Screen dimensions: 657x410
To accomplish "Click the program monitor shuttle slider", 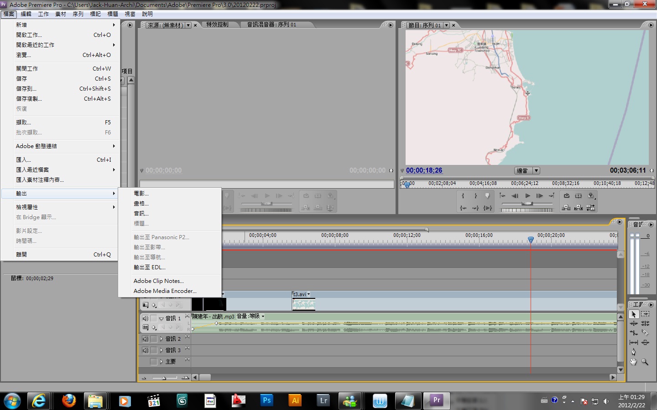I will click(x=527, y=203).
